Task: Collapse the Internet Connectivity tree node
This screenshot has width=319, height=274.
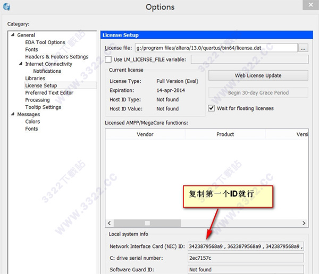Action: coord(21,64)
